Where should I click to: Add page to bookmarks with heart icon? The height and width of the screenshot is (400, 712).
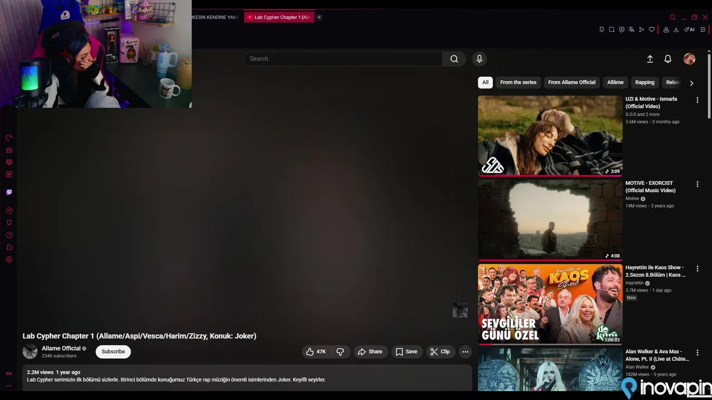point(651,29)
